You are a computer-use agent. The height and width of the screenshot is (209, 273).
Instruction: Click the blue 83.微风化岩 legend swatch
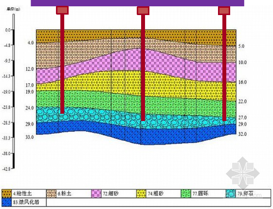[7, 202]
